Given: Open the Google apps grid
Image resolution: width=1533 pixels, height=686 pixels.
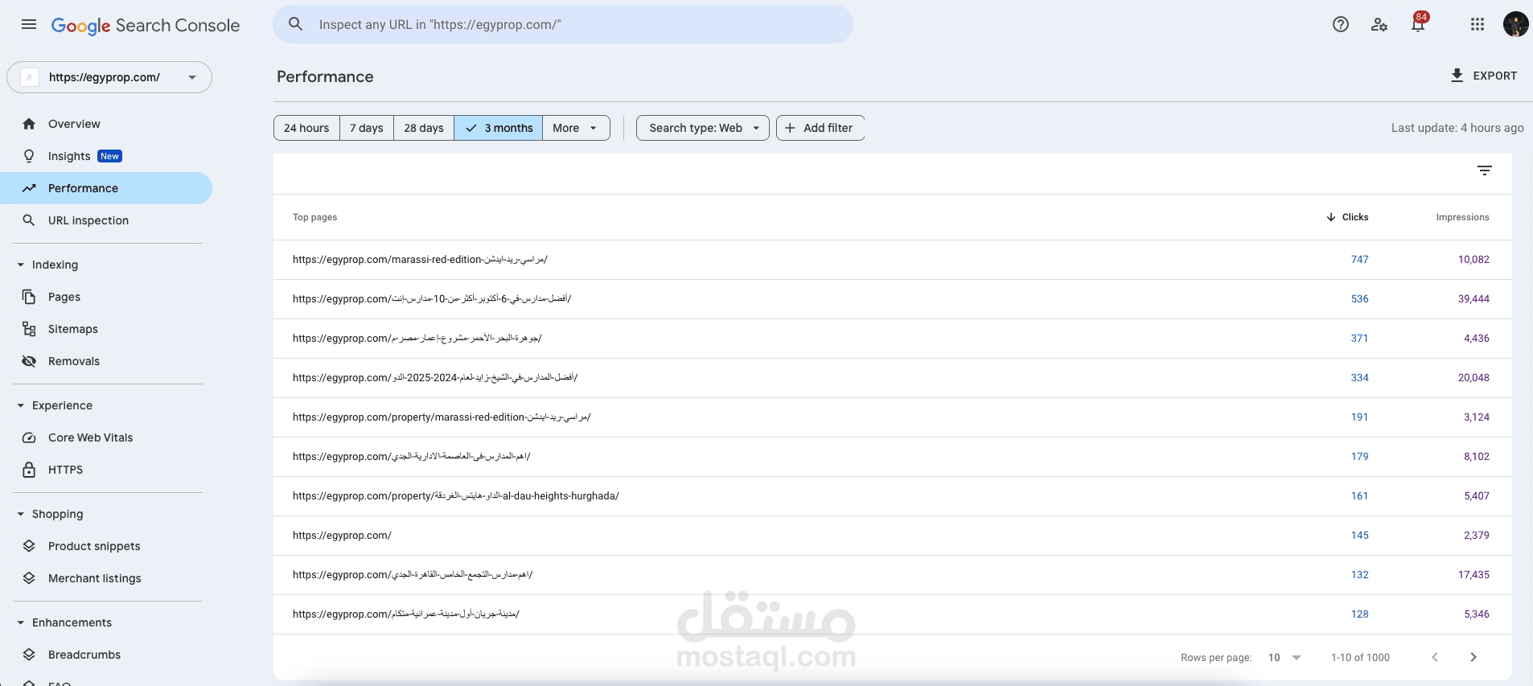Looking at the screenshot, I should [x=1478, y=24].
